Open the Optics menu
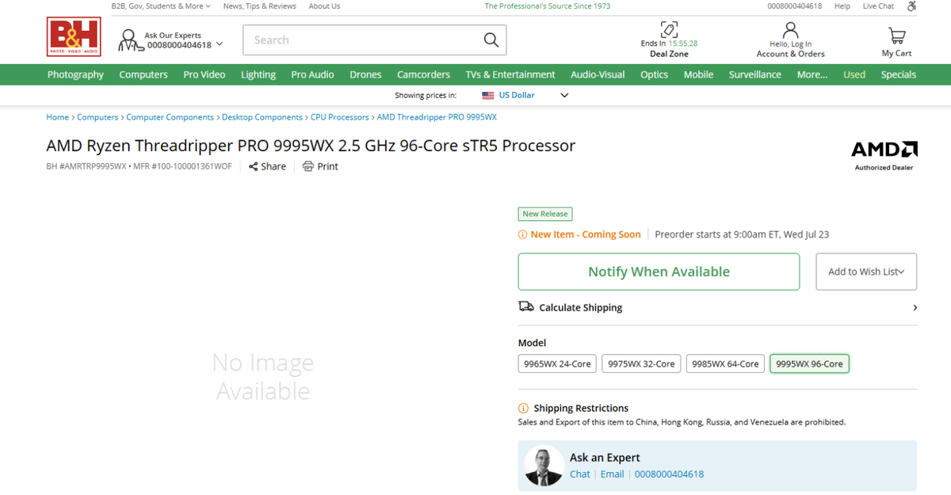This screenshot has height=495, width=951. [x=654, y=74]
